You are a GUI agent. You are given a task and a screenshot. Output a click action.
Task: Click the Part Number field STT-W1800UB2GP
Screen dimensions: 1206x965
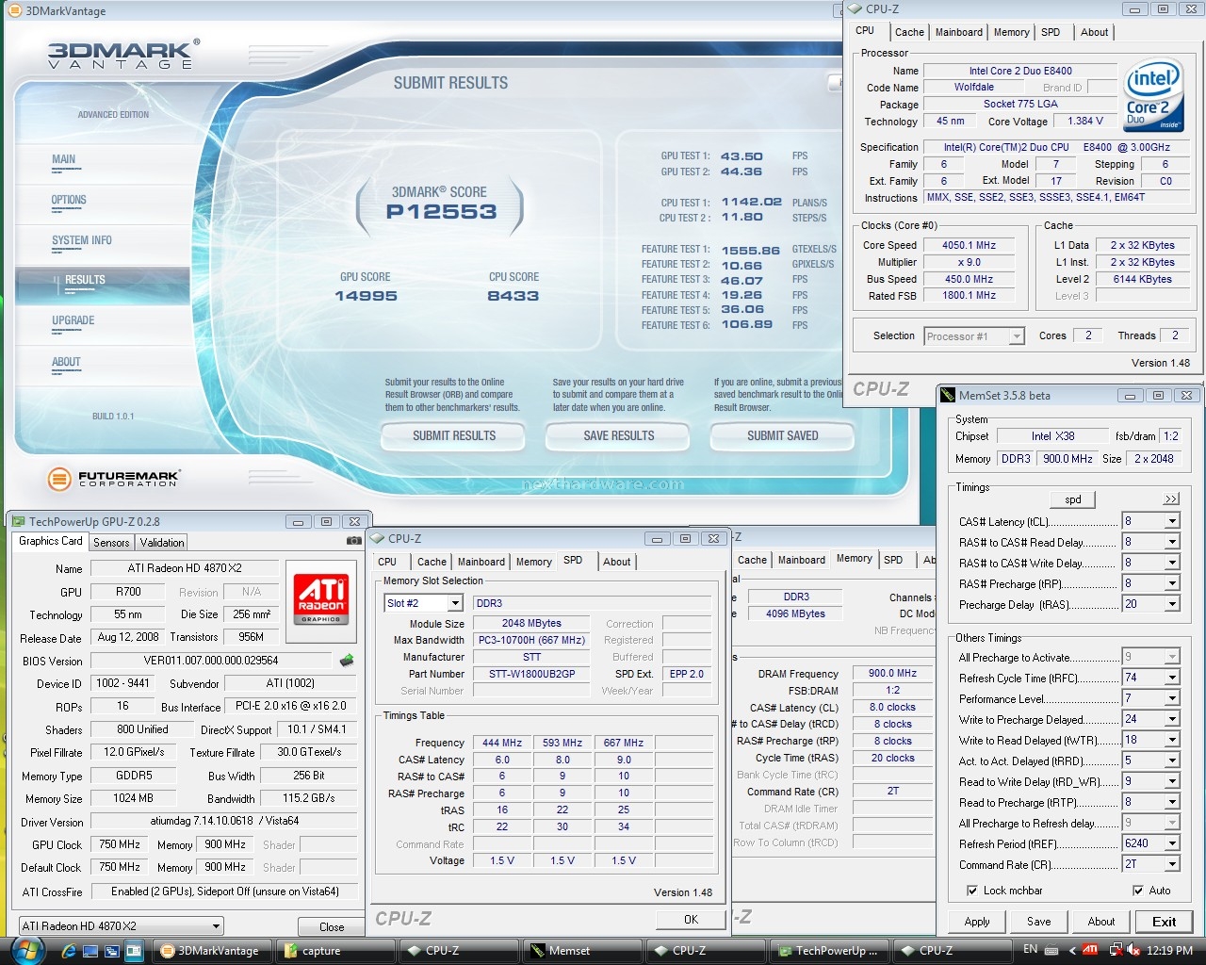[531, 674]
